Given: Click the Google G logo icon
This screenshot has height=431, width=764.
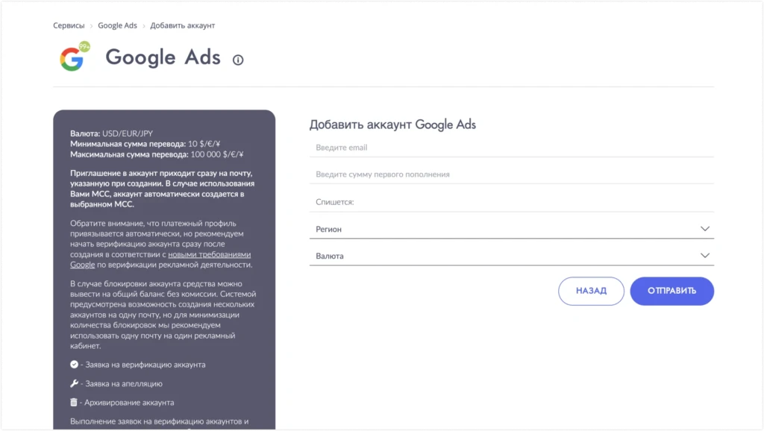Looking at the screenshot, I should click(71, 59).
